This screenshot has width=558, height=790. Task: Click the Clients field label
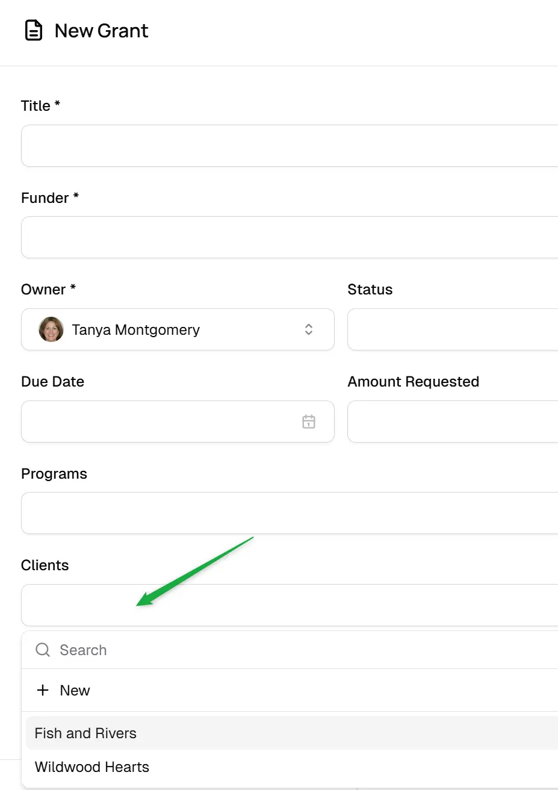tap(45, 565)
